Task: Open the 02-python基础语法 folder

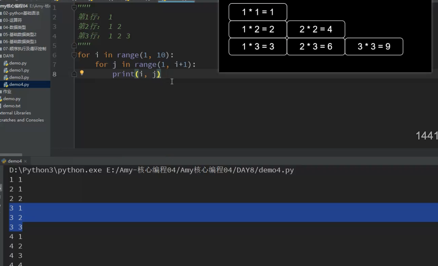Action: (21, 13)
